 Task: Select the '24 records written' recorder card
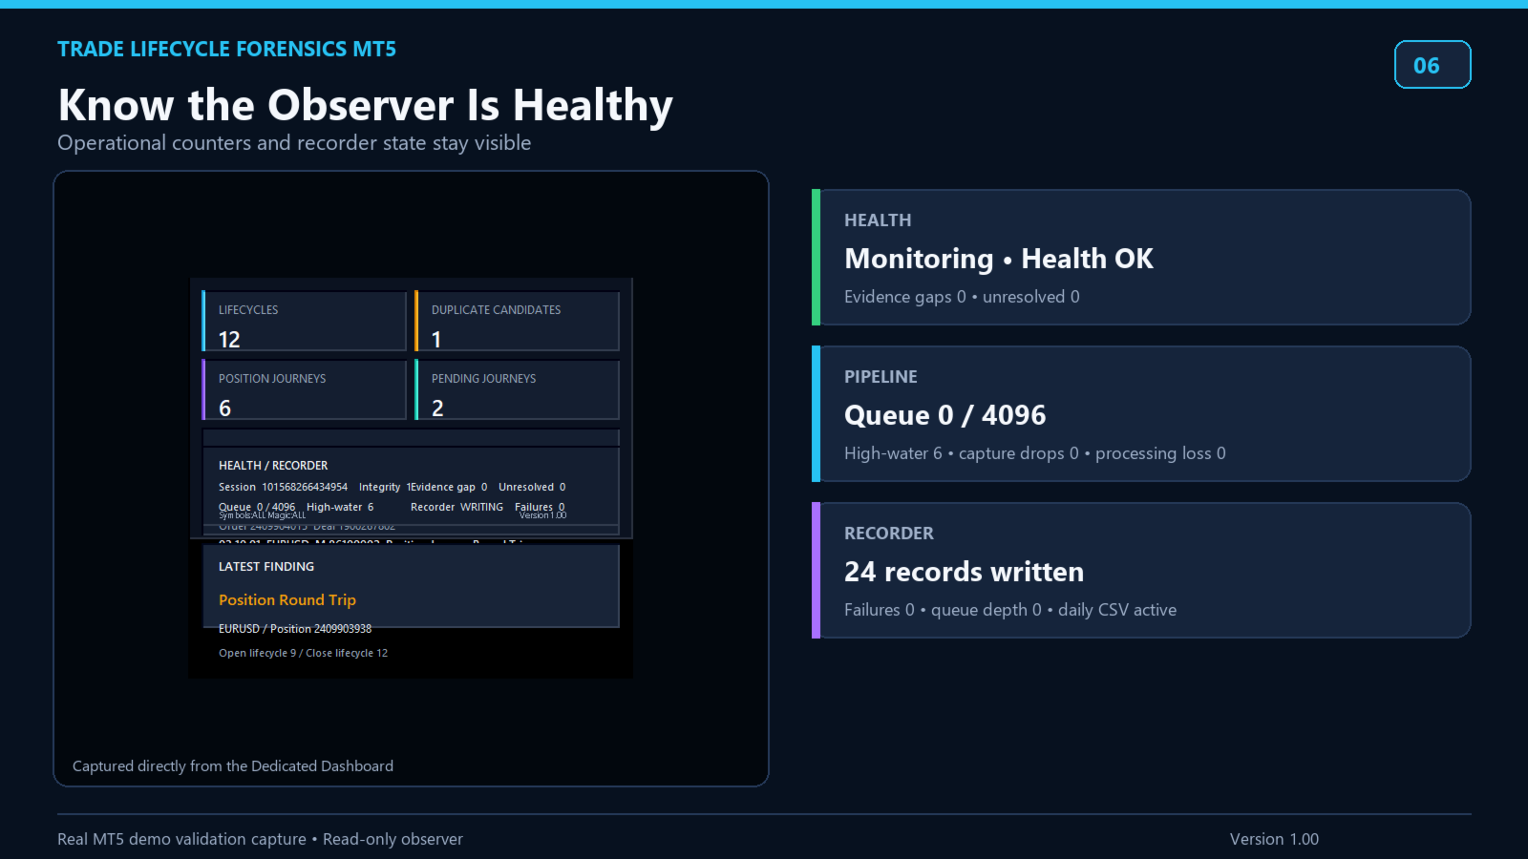(1141, 571)
